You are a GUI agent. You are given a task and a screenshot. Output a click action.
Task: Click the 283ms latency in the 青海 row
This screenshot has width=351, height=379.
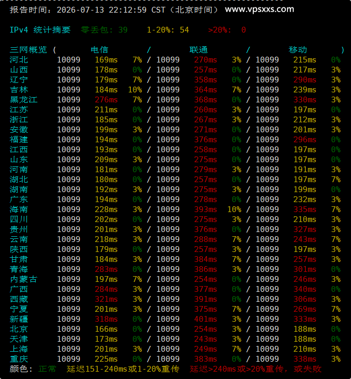pos(106,269)
